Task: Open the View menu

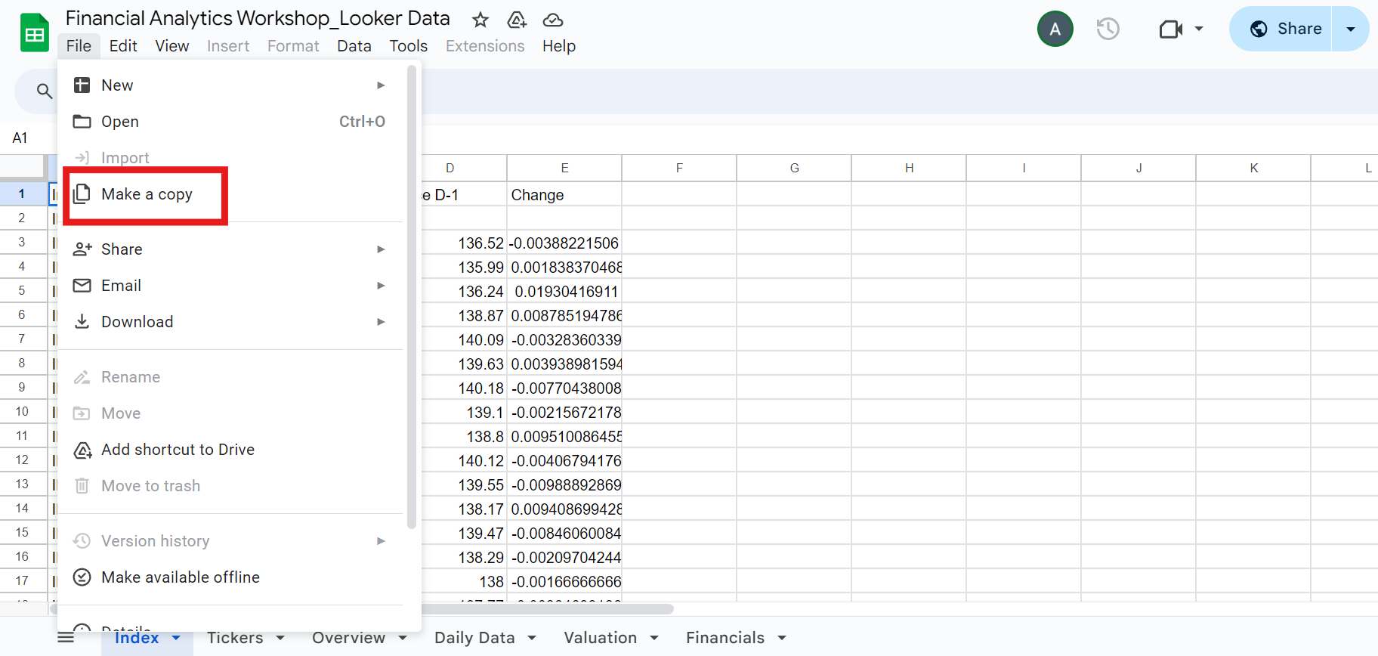Action: 172,46
